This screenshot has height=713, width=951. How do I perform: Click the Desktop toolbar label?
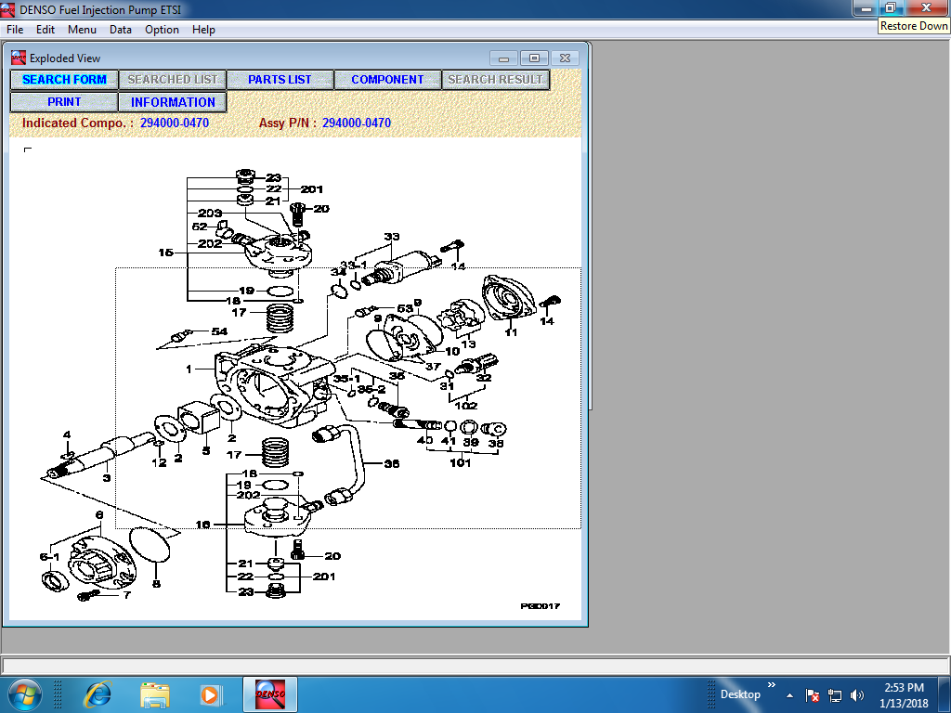740,694
